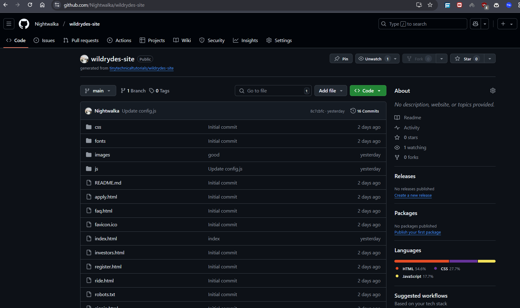The image size is (520, 308).
Task: Open the index.html file
Action: (x=106, y=238)
